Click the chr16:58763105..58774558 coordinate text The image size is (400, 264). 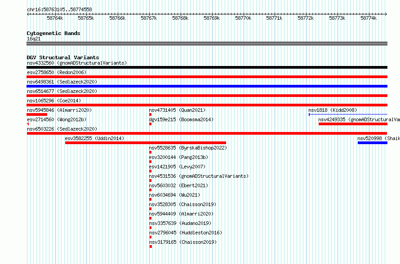pos(59,9)
